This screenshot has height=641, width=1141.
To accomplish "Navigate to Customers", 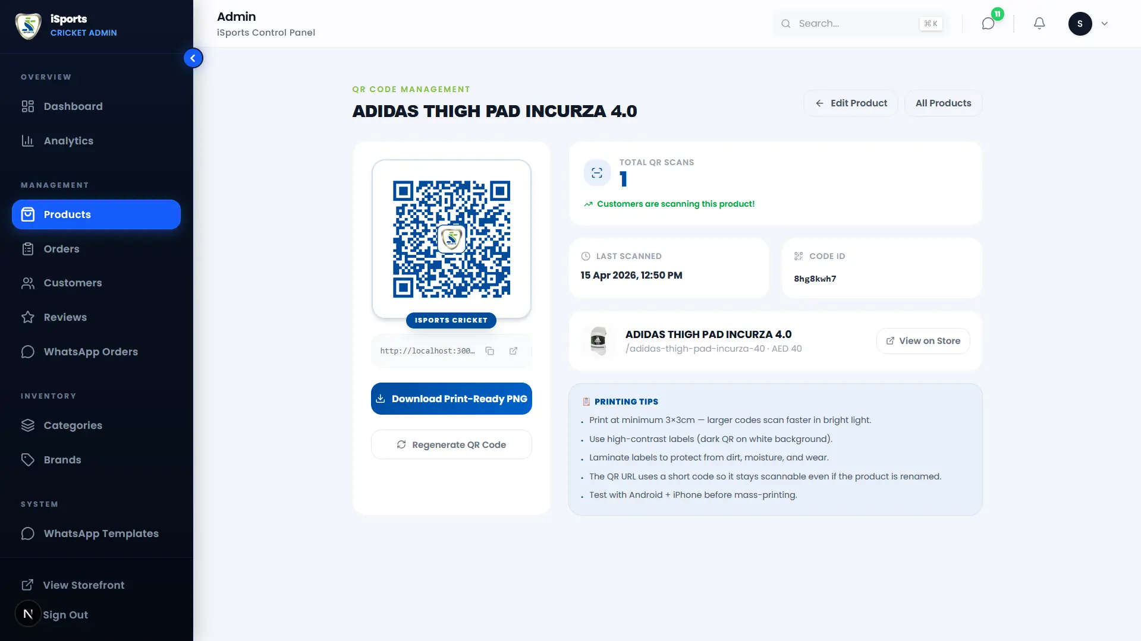I will (96, 283).
